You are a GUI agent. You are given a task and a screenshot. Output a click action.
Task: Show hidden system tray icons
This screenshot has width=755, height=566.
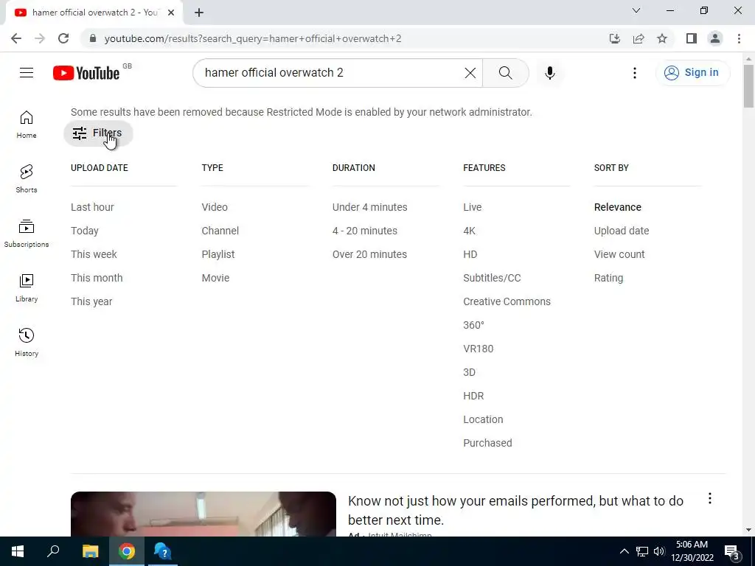click(624, 551)
